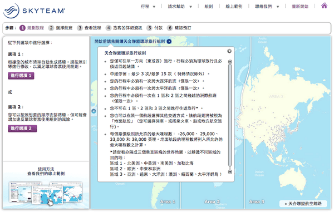Click the Area 2 map label
The width and height of the screenshot is (334, 212).
[212, 201]
